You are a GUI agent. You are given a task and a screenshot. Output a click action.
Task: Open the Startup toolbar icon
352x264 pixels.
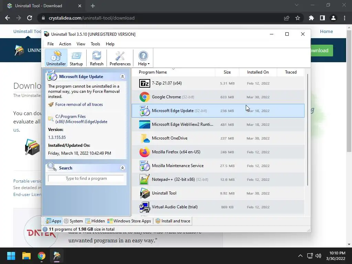pos(76,58)
